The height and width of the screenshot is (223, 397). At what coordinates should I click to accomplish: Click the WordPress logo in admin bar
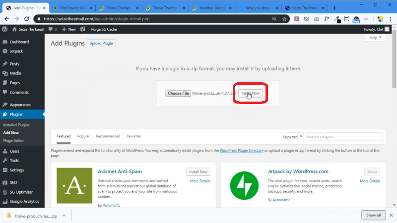pos(5,29)
